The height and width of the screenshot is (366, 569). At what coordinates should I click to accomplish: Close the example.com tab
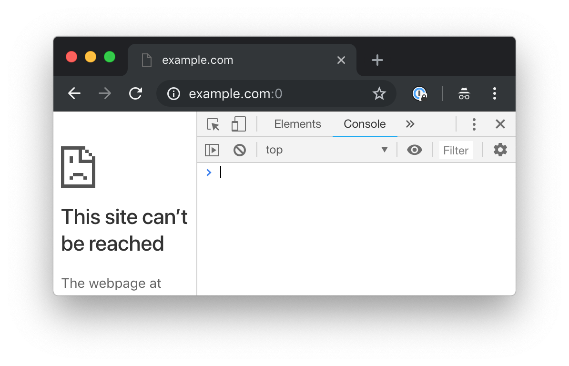[x=341, y=60]
